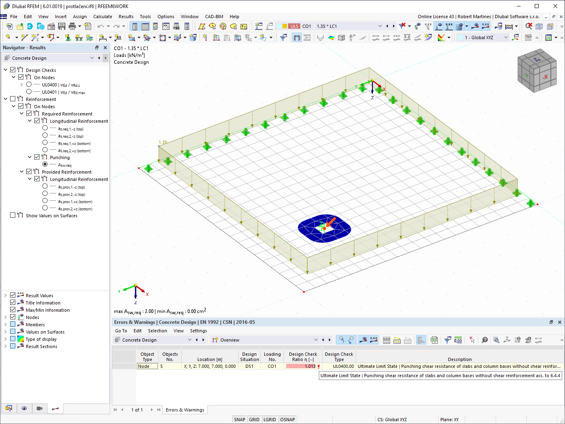Click the 1.013 design check ratio cell

pos(303,366)
